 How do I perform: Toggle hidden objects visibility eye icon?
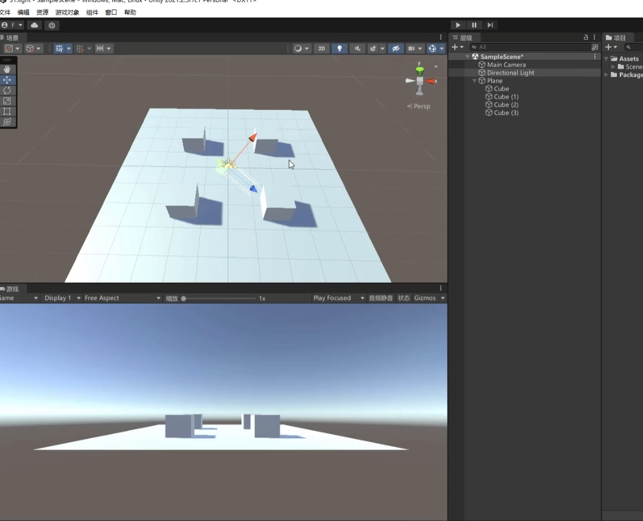[x=396, y=49]
